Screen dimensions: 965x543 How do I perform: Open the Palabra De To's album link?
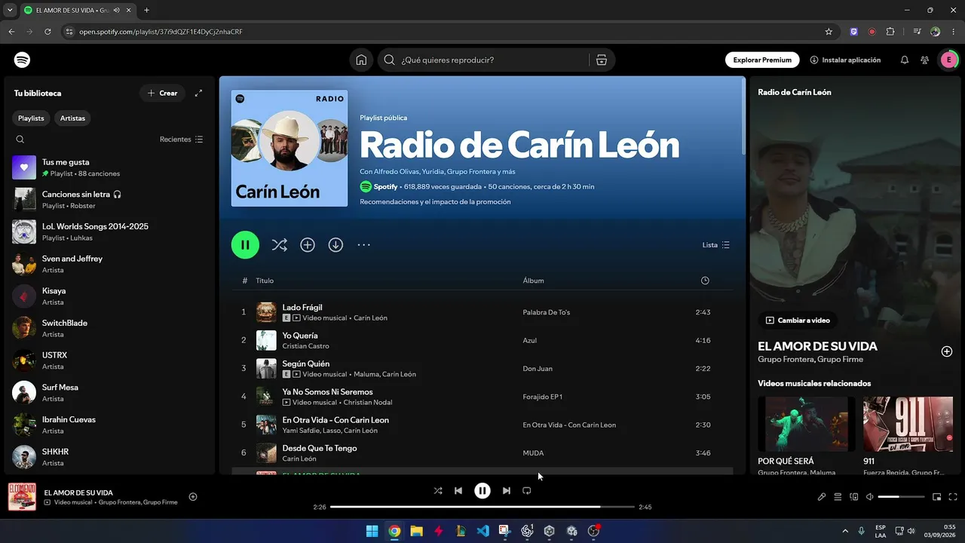click(x=547, y=312)
